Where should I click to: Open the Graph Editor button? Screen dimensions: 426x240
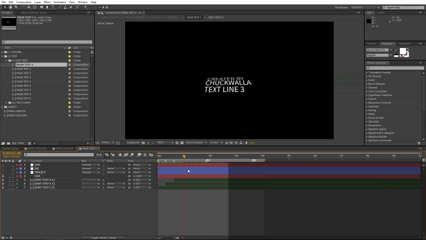coord(151,155)
